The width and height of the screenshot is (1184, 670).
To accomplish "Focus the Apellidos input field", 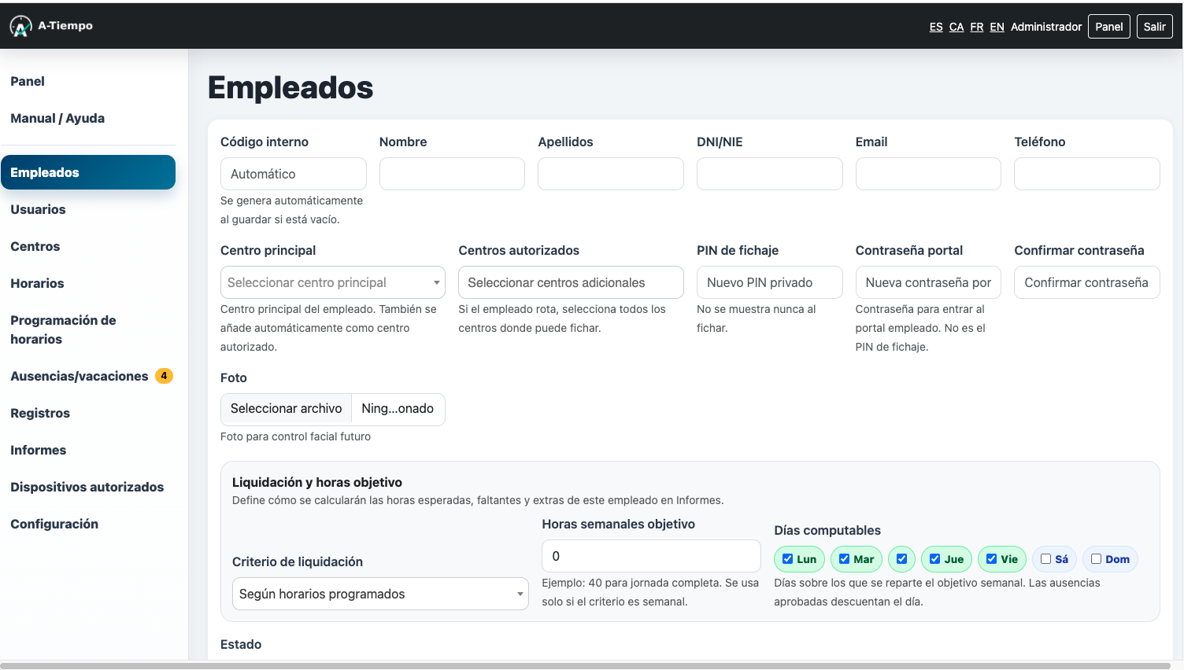I will [x=611, y=174].
